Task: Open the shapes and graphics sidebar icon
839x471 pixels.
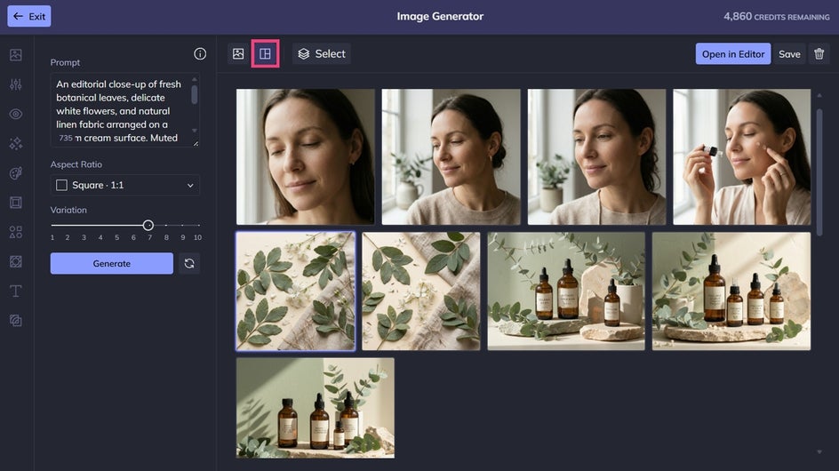Action: (16, 232)
